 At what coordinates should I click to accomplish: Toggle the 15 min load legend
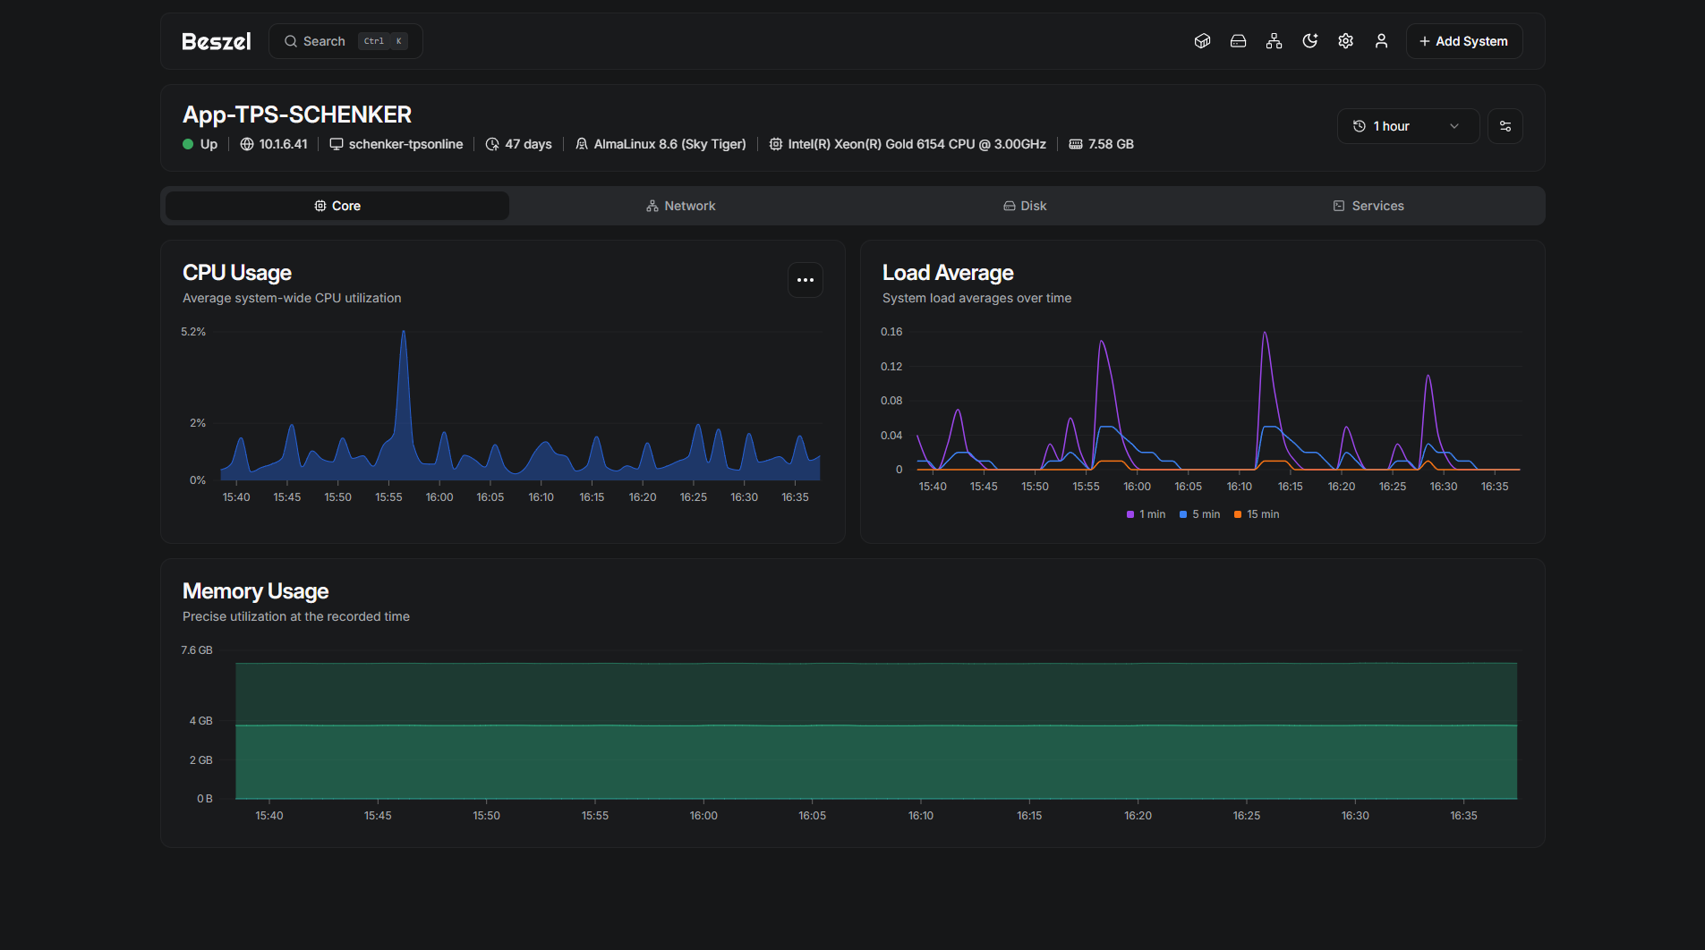[x=1257, y=514]
